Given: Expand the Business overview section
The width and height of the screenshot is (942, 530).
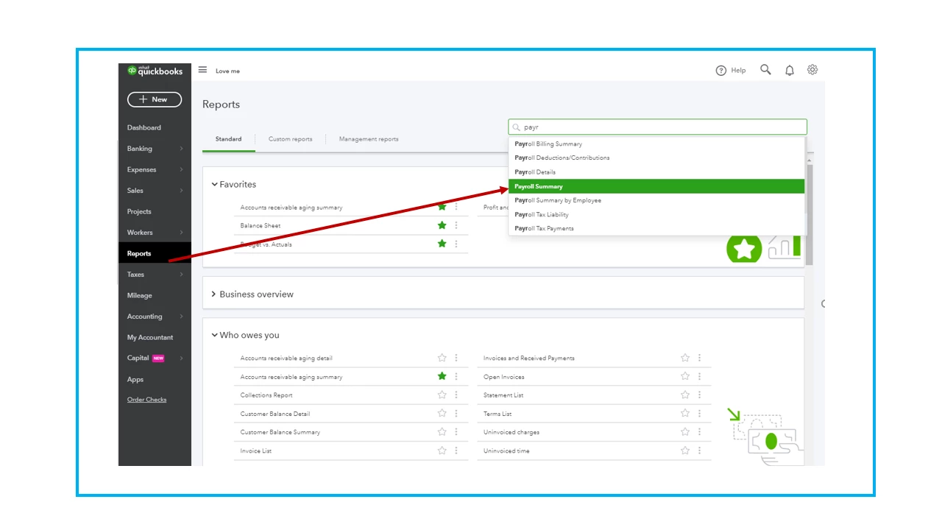Looking at the screenshot, I should (214, 294).
